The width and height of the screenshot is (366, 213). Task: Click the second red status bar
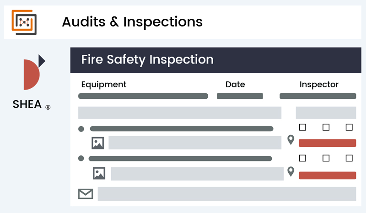point(327,176)
